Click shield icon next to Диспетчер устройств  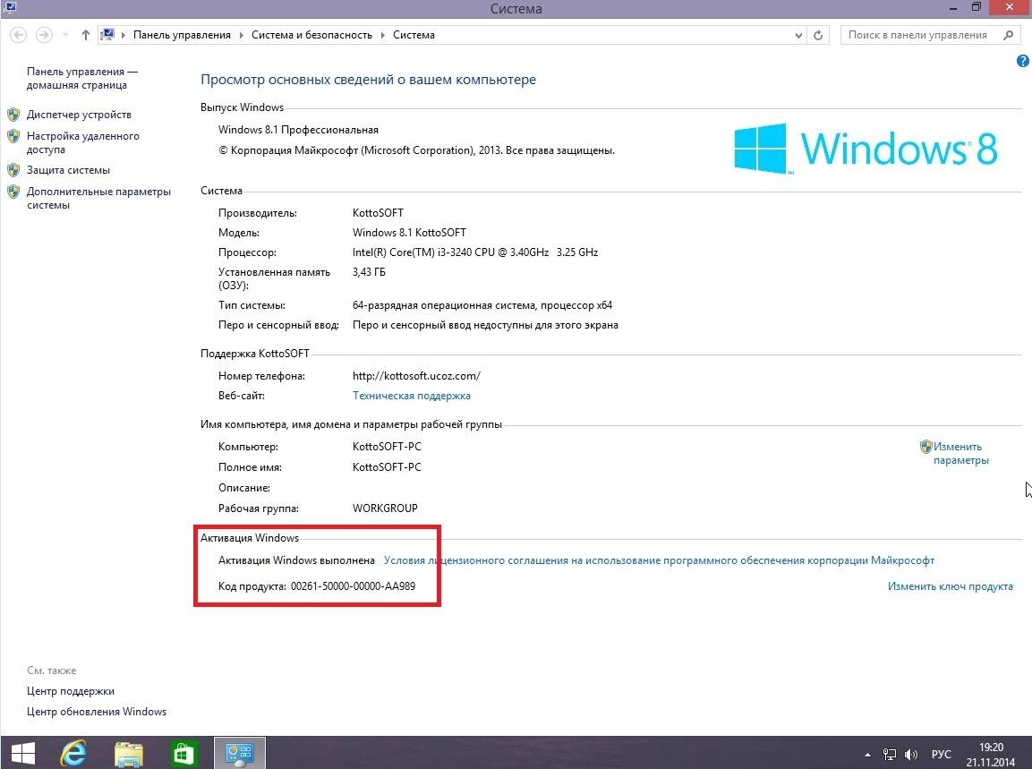(x=13, y=115)
